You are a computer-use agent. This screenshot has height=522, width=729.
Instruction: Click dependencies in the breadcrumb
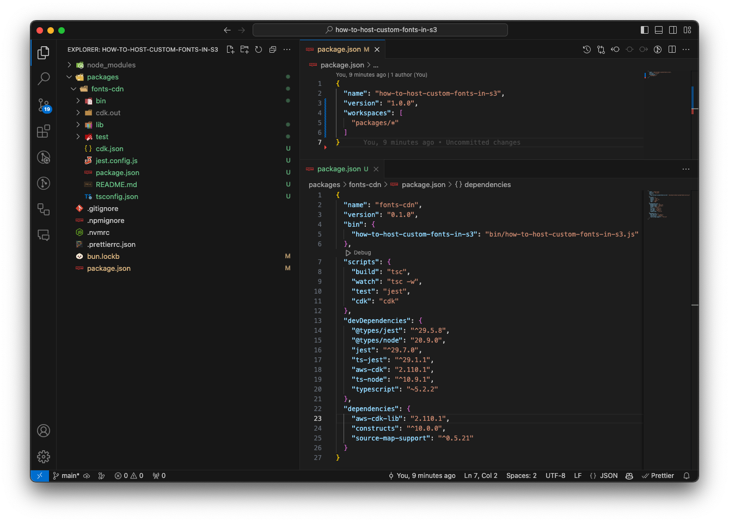(x=487, y=185)
